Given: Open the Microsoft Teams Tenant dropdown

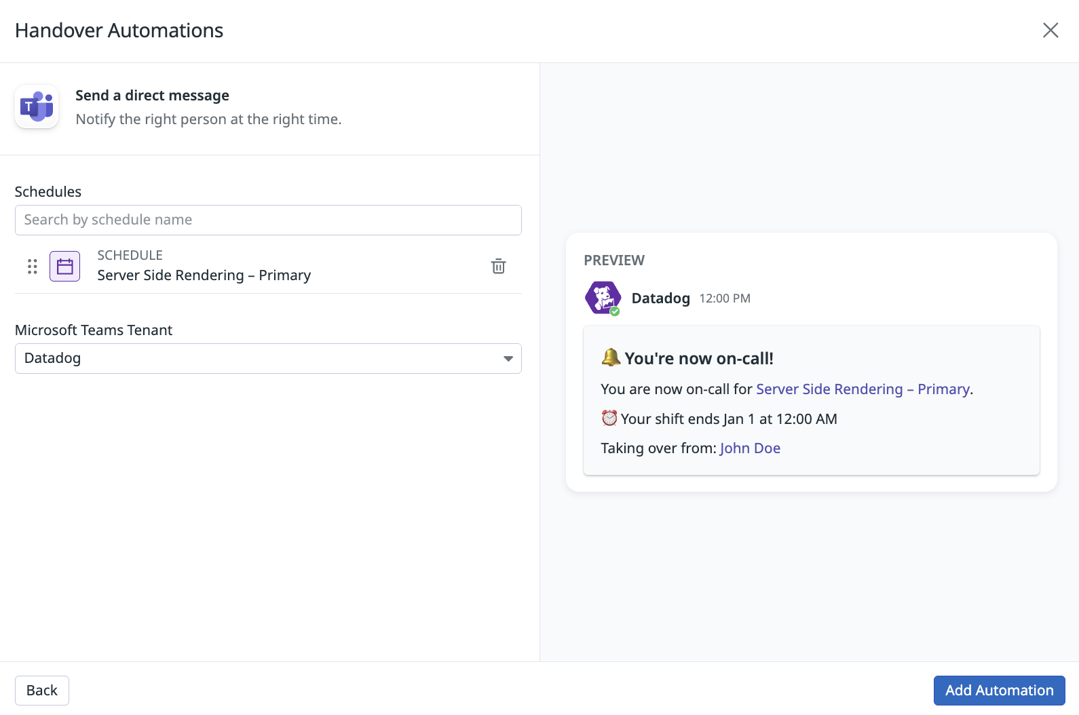Looking at the screenshot, I should tap(268, 358).
